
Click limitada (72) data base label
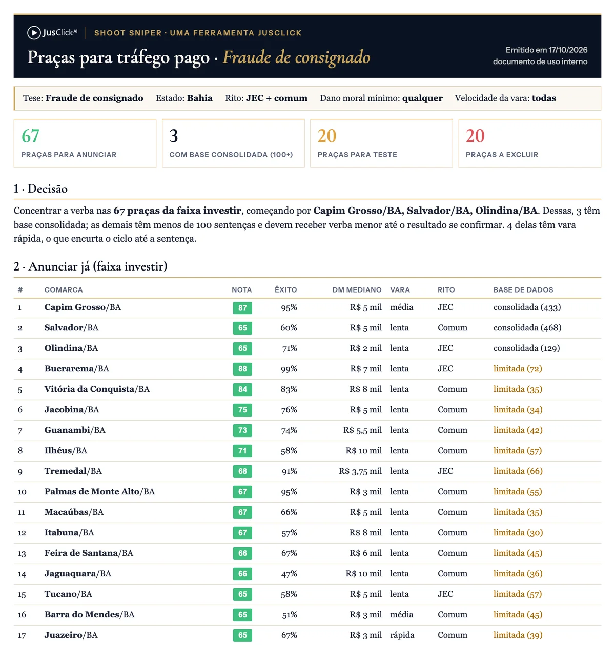(x=518, y=369)
